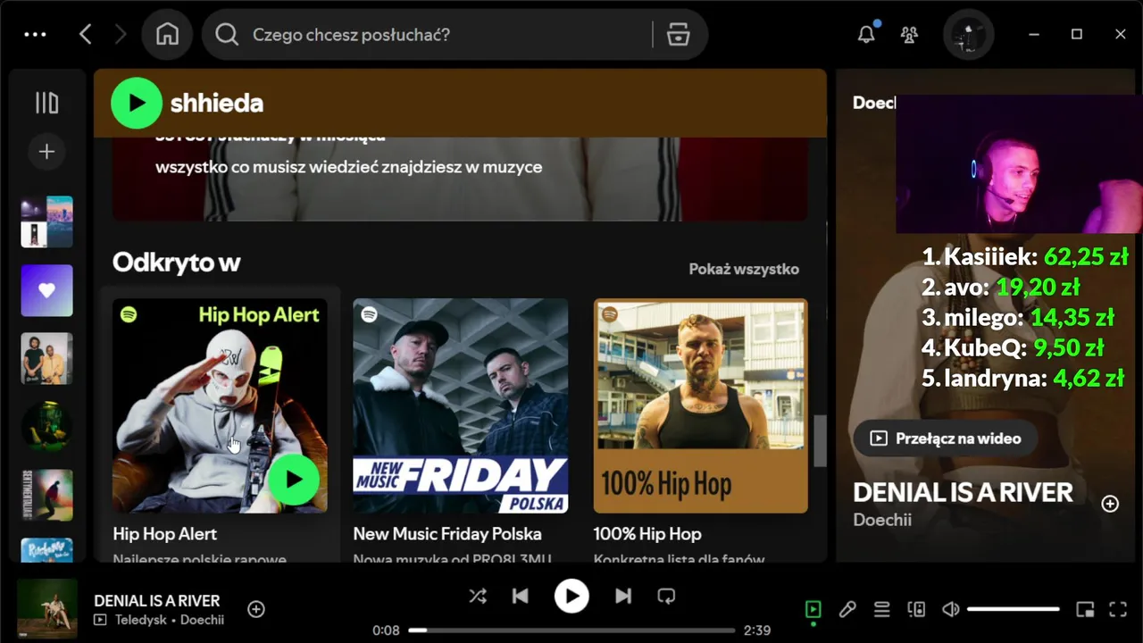Click the white play button in player

tap(571, 596)
